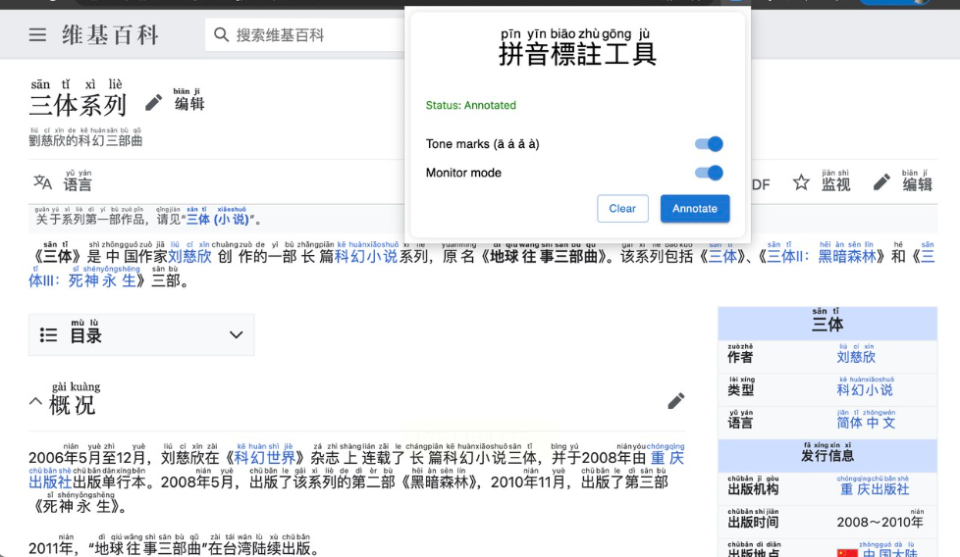Image resolution: width=960 pixels, height=557 pixels.
Task: Click the 目录 list icon
Action: click(48, 335)
